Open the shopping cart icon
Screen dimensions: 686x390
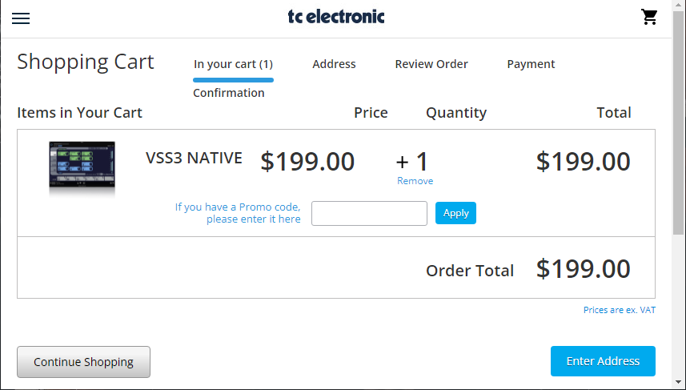point(649,17)
